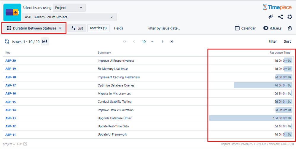The image size is (296, 149).
Task: Select summary Upgrade Database Driver
Action: 114,118
